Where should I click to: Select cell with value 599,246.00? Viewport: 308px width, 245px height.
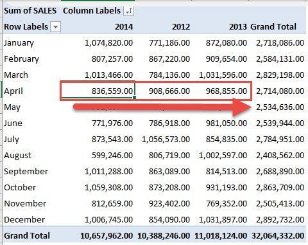112,156
